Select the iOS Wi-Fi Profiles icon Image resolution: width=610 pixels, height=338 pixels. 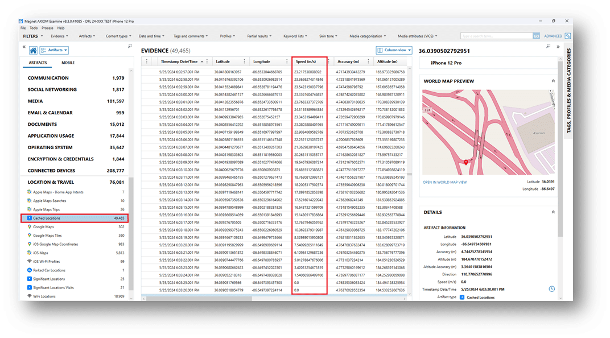tap(30, 261)
